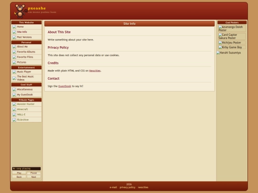Skip to the Next song
The width and height of the screenshot is (258, 193).
pos(33,177)
